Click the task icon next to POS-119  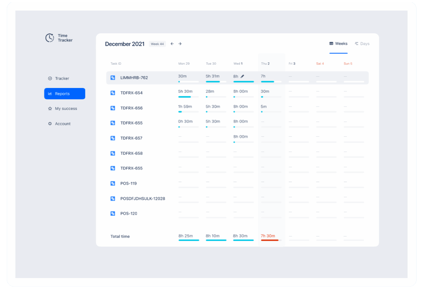coord(113,184)
